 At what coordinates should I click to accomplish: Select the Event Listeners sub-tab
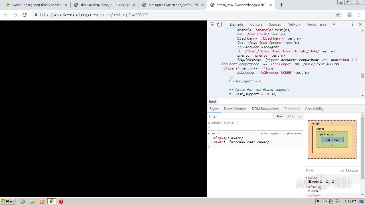tap(235, 109)
